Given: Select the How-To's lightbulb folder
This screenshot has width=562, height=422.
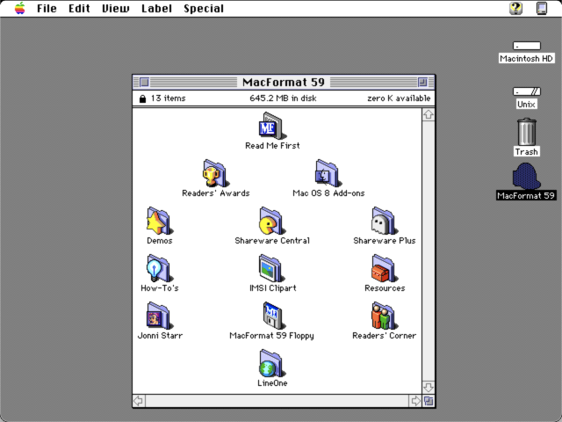Looking at the screenshot, I should [x=160, y=268].
